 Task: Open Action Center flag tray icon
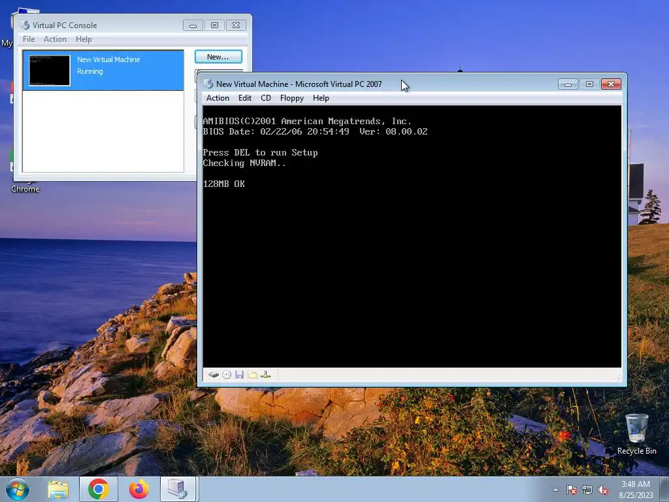572,490
